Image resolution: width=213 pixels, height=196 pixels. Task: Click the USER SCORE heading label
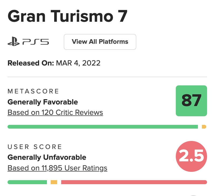35,147
